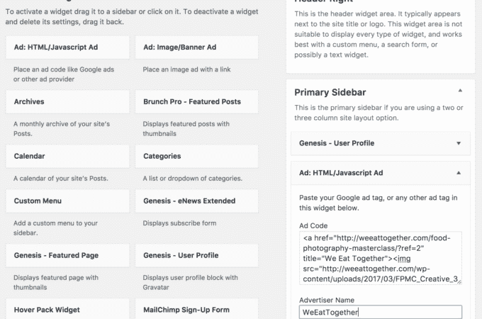
Task: Click the Header Right widget area description
Action: (x=378, y=35)
